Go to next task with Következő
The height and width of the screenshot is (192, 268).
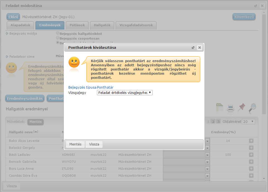click(x=244, y=17)
